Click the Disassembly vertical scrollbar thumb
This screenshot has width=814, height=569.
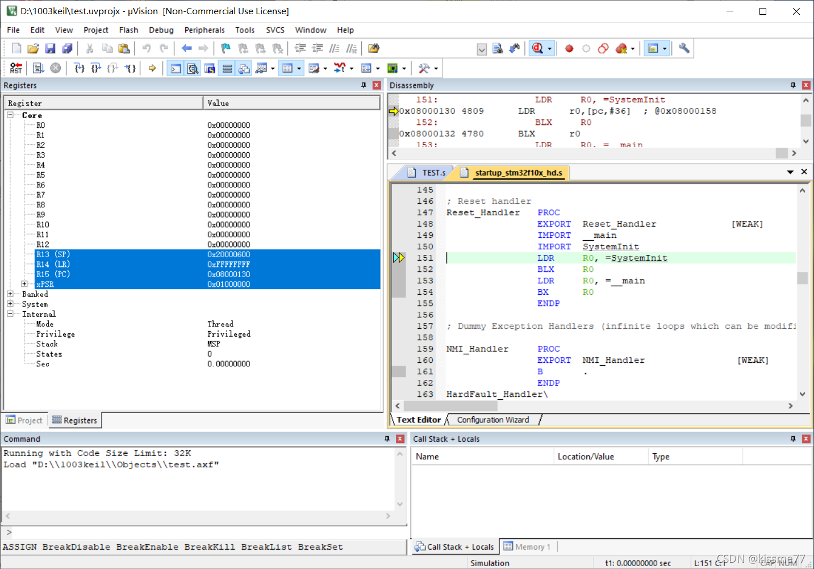point(805,120)
